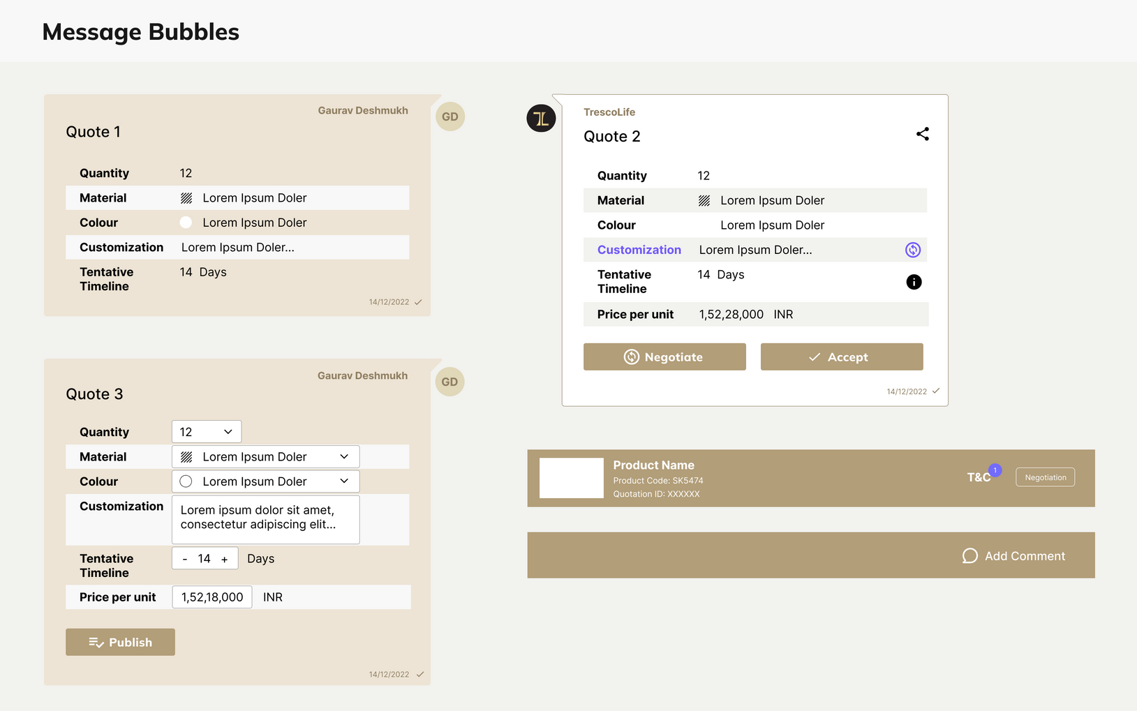Expand the Material dropdown in Quote 3

pyautogui.click(x=265, y=457)
